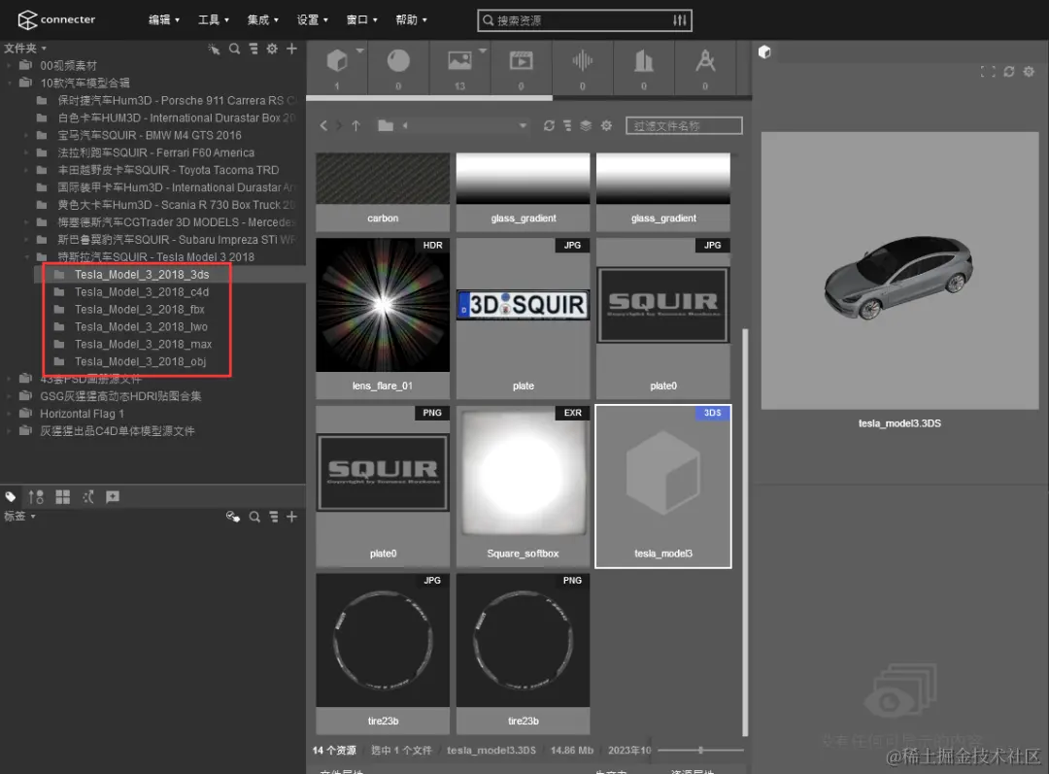Go up one folder level
Image resolution: width=1049 pixels, height=774 pixels.
[355, 126]
